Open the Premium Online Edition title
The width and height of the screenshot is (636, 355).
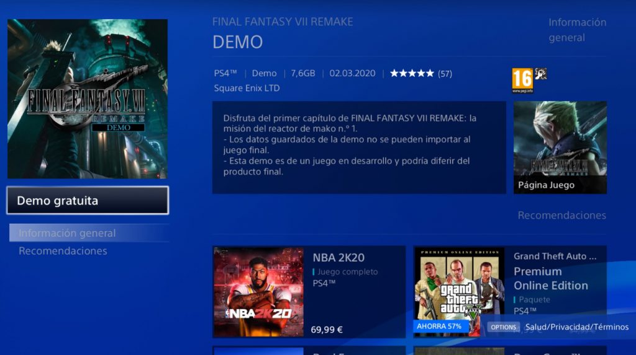point(551,279)
